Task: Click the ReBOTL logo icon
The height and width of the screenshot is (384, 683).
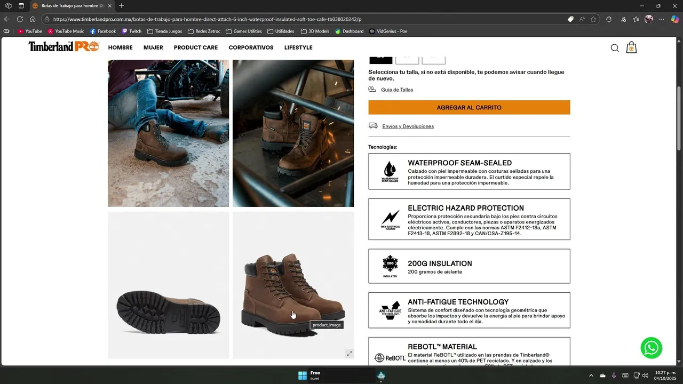Action: [390, 358]
